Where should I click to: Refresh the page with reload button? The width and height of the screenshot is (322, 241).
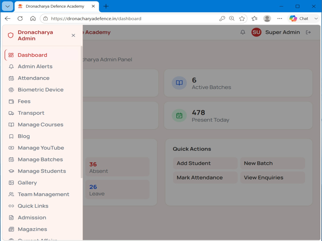pyautogui.click(x=20, y=18)
